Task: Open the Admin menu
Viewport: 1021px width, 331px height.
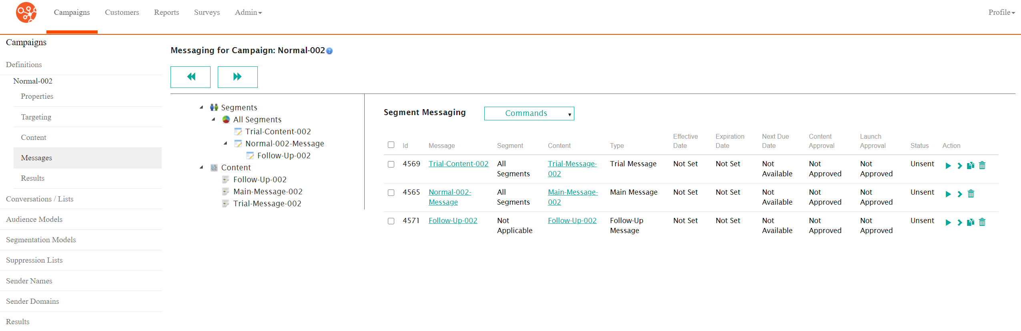Action: click(x=248, y=12)
